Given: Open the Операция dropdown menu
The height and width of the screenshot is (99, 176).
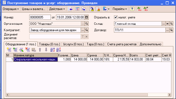Looking at the screenshot, I should coord(11,9).
